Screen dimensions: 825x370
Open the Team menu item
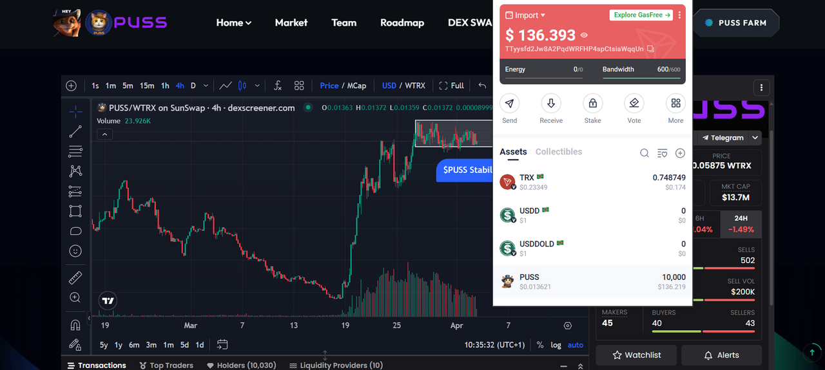click(344, 23)
